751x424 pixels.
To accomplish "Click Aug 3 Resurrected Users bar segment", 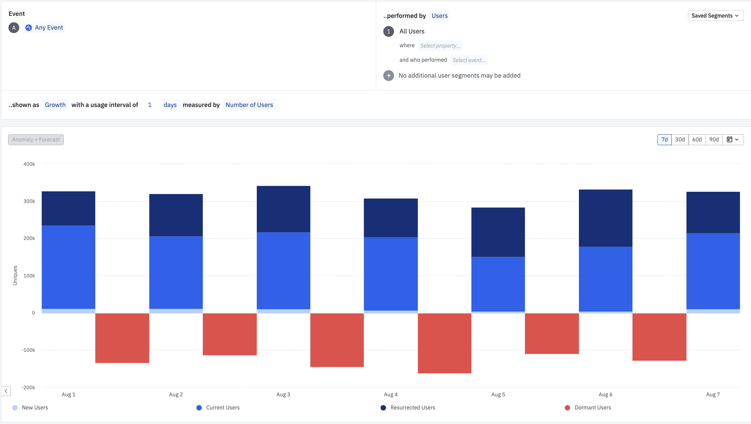I will (283, 209).
